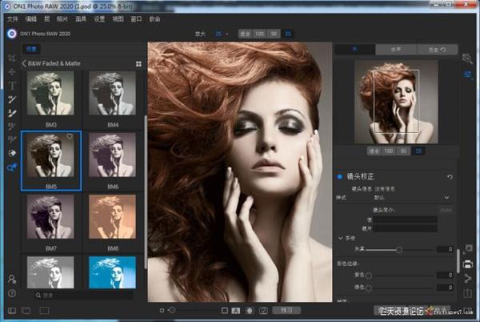Click the print icon on the right sidebar
This screenshot has width=480, height=322.
pos(468,264)
